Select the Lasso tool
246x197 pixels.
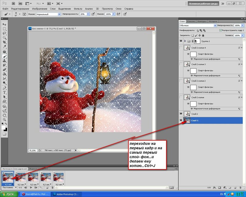pos(4,33)
